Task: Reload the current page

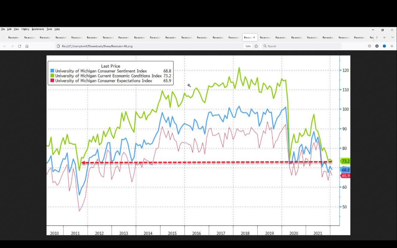Action: pyautogui.click(x=20, y=46)
